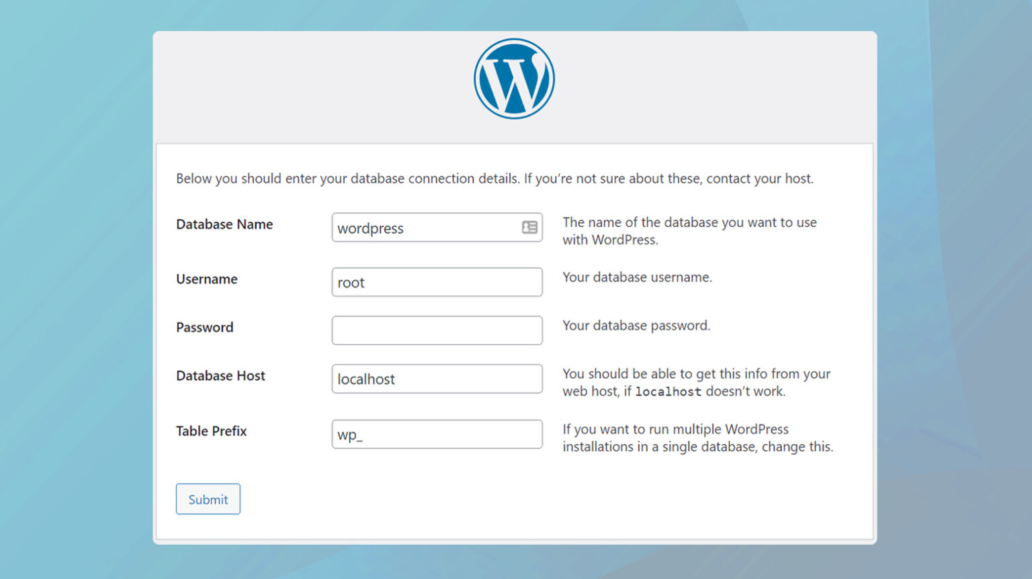Click the Database Host label
Viewport: 1032px width, 579px height.
pyautogui.click(x=220, y=376)
